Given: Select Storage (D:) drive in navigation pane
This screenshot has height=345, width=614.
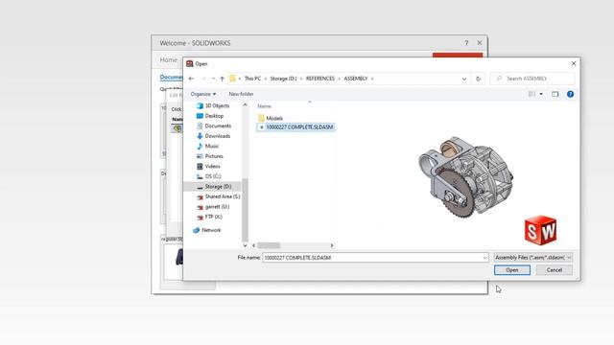Looking at the screenshot, I should (213, 187).
